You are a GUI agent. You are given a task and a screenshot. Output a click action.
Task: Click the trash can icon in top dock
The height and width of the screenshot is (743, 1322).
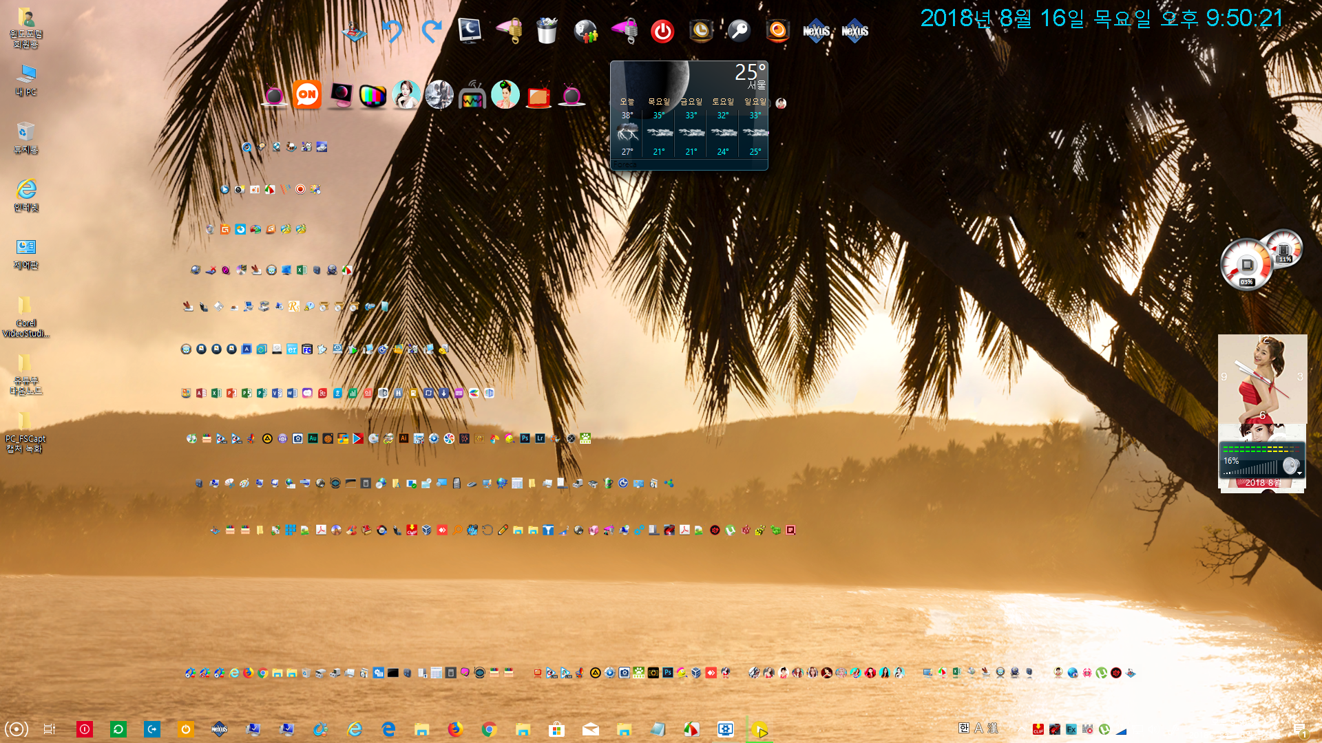pyautogui.click(x=547, y=31)
